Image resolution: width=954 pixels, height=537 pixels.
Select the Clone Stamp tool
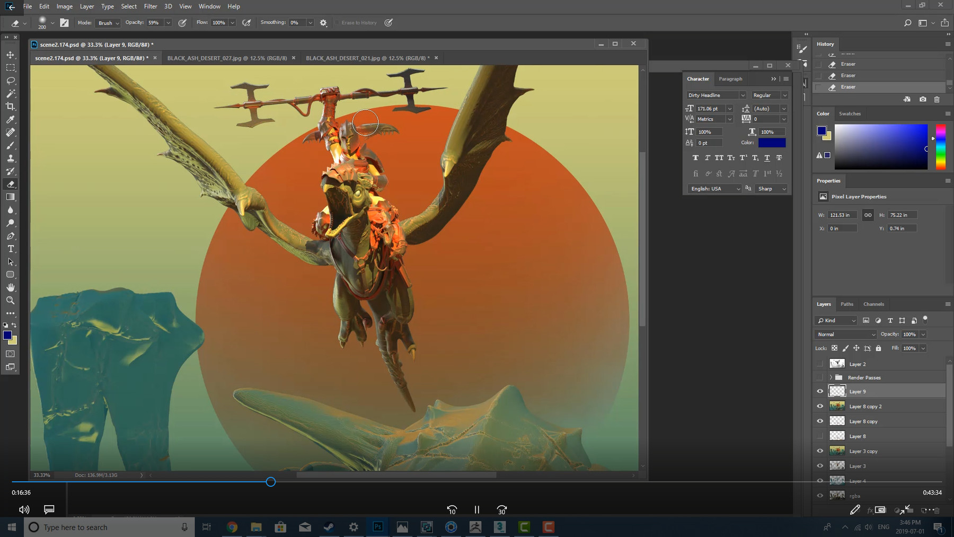click(x=11, y=159)
